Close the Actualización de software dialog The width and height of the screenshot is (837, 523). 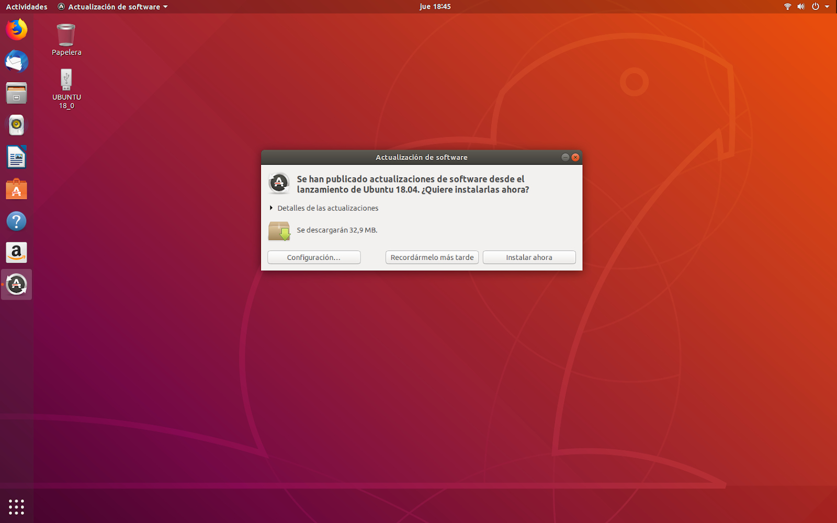[x=575, y=157]
